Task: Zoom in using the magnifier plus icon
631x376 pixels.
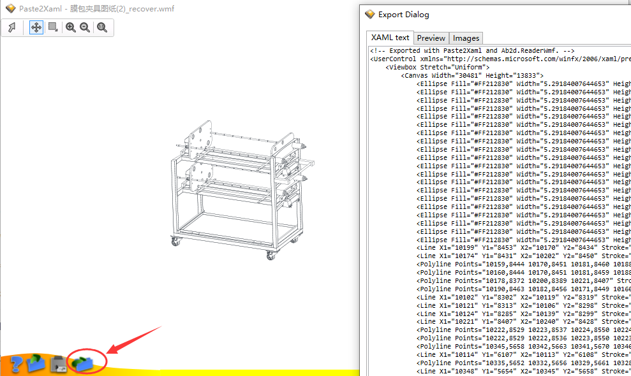Action: (x=70, y=27)
